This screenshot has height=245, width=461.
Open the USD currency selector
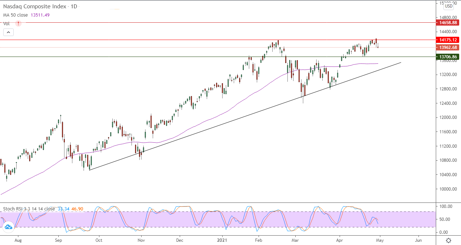pyautogui.click(x=449, y=6)
